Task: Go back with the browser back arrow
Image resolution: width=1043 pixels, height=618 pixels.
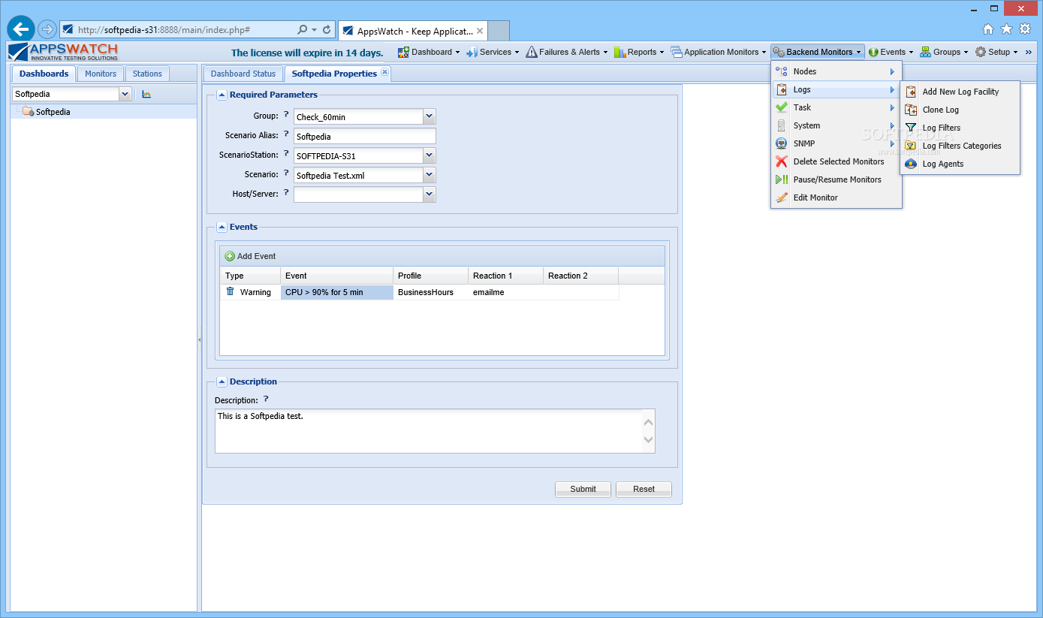Action: (x=21, y=29)
